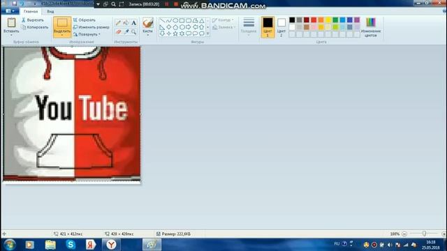
Task: Choose the down arrow shape
Action: point(162,33)
